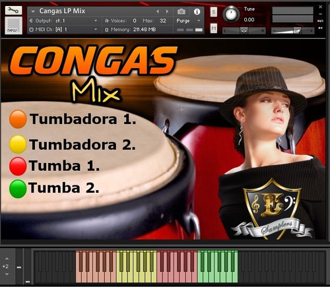
Task: Expand the menu arrow beside Cangas LP Mix
Action: [x=33, y=11]
